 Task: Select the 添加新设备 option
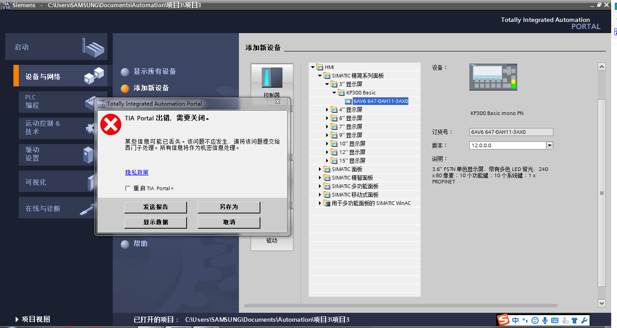(x=151, y=88)
